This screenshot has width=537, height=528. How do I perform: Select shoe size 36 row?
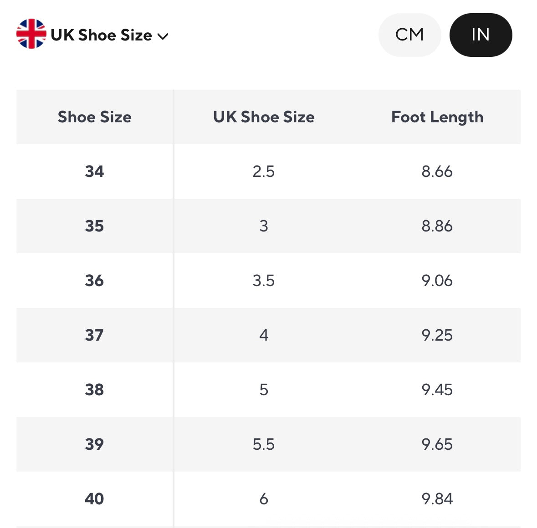(x=94, y=281)
